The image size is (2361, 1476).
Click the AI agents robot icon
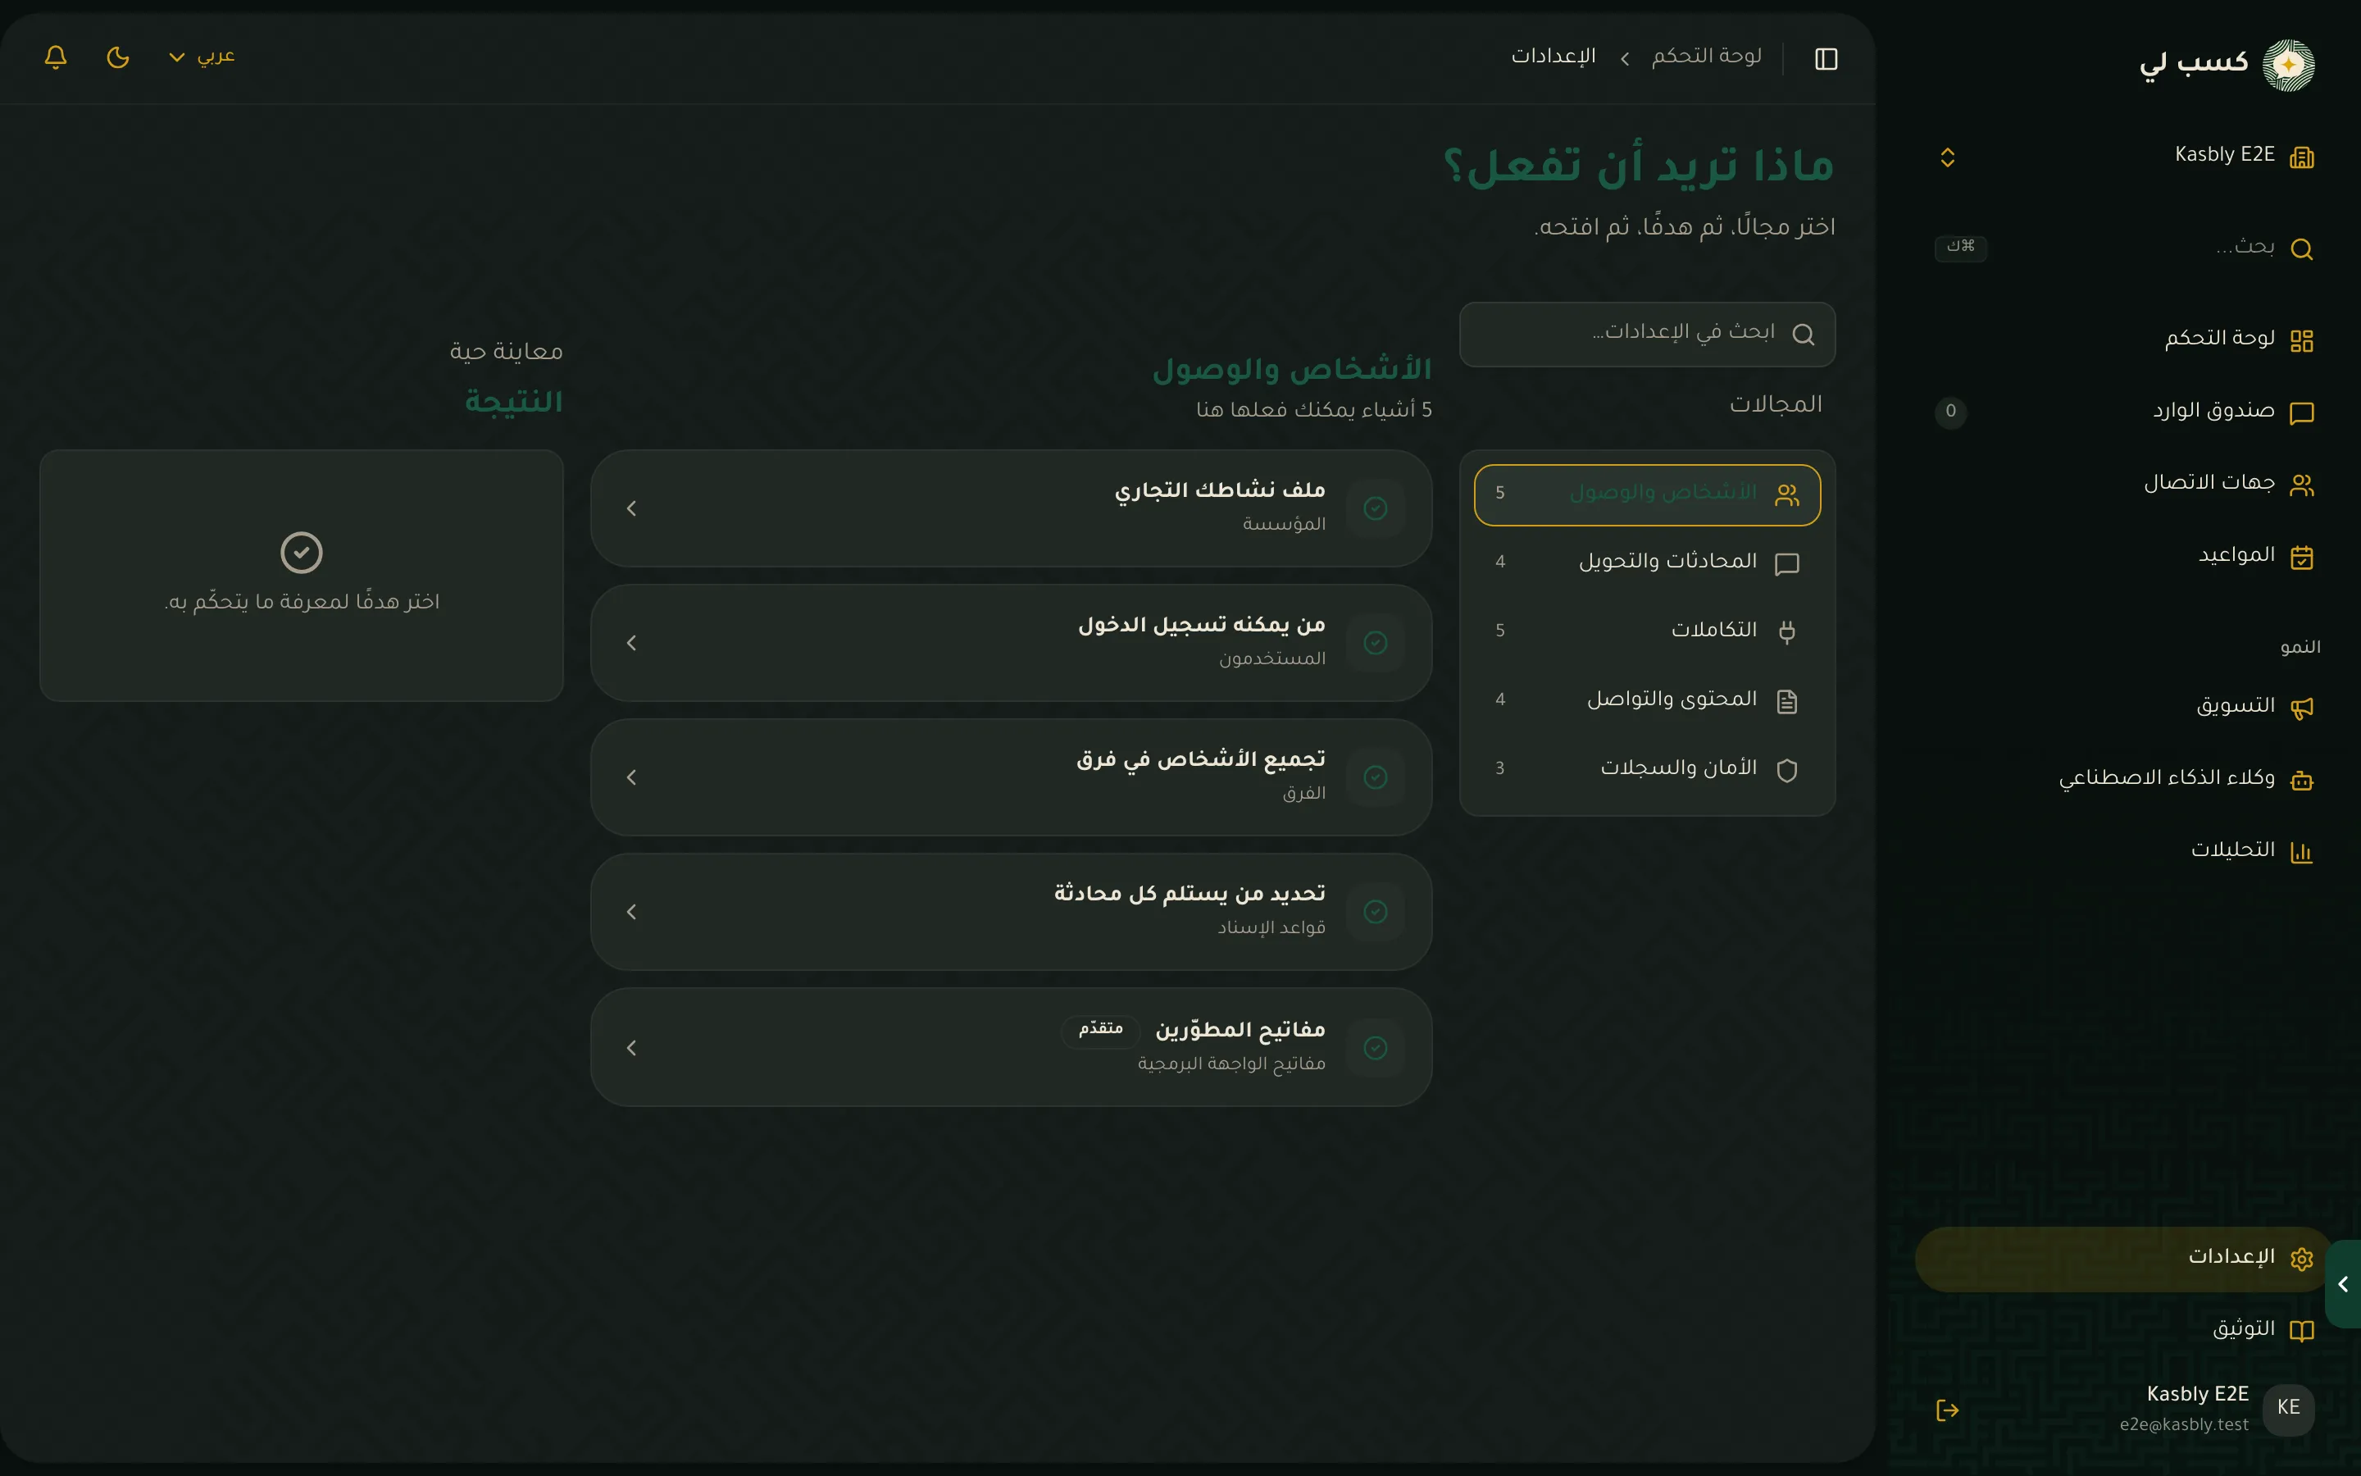point(2301,780)
